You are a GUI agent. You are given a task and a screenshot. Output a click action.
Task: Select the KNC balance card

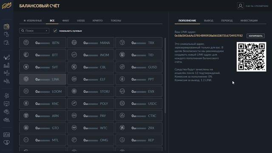click(42, 104)
